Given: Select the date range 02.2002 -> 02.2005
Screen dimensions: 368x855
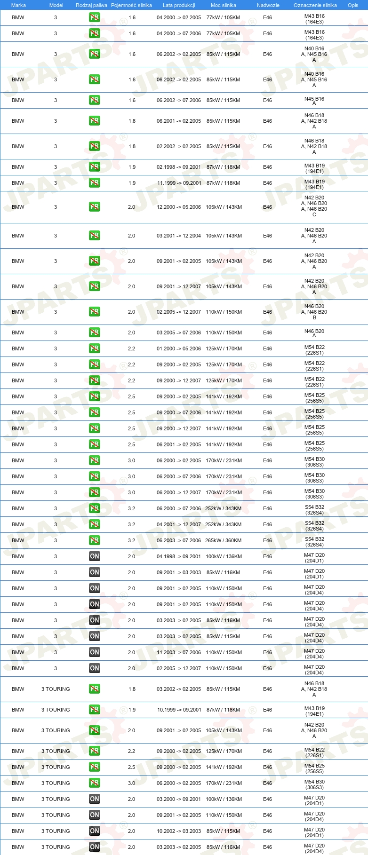Looking at the screenshot, I should tap(179, 146).
